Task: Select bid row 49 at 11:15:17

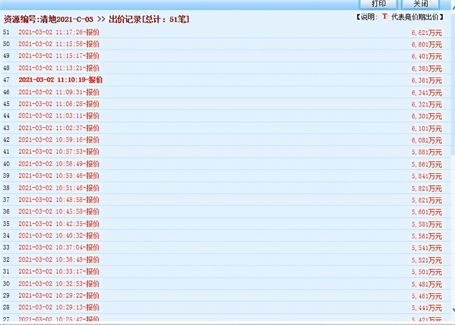Action: [x=226, y=56]
